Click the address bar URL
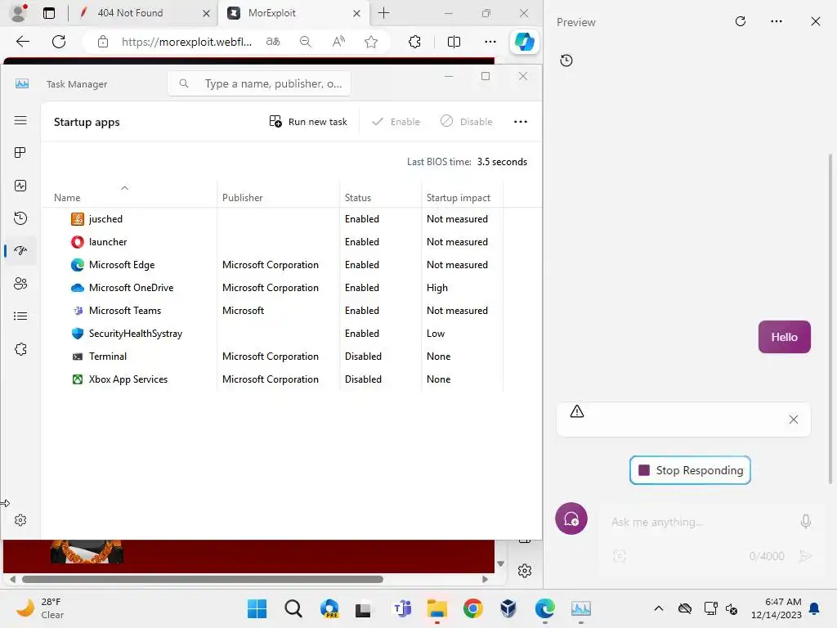Screen dimensions: 837x628 [x=186, y=42]
